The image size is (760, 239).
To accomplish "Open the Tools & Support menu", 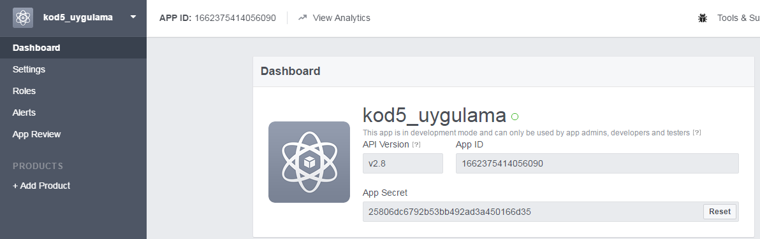I will coord(738,18).
